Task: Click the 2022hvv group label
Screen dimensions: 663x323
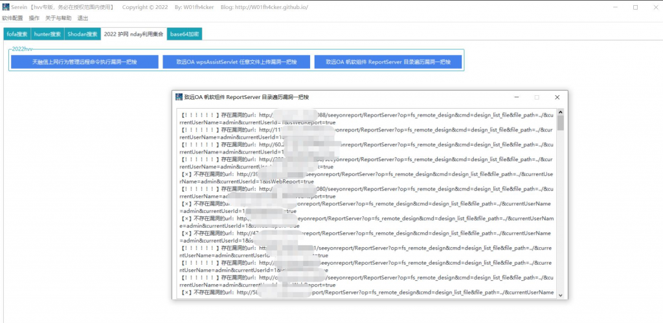Action: [x=22, y=49]
